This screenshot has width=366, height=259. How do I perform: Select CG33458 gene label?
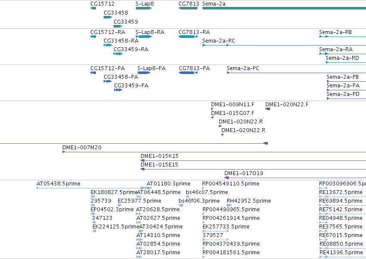(116, 12)
